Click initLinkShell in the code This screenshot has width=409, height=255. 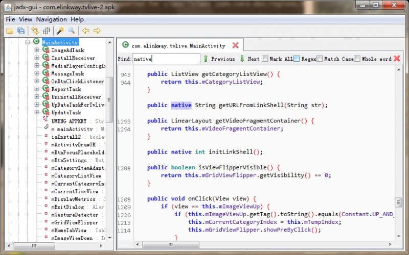point(231,152)
